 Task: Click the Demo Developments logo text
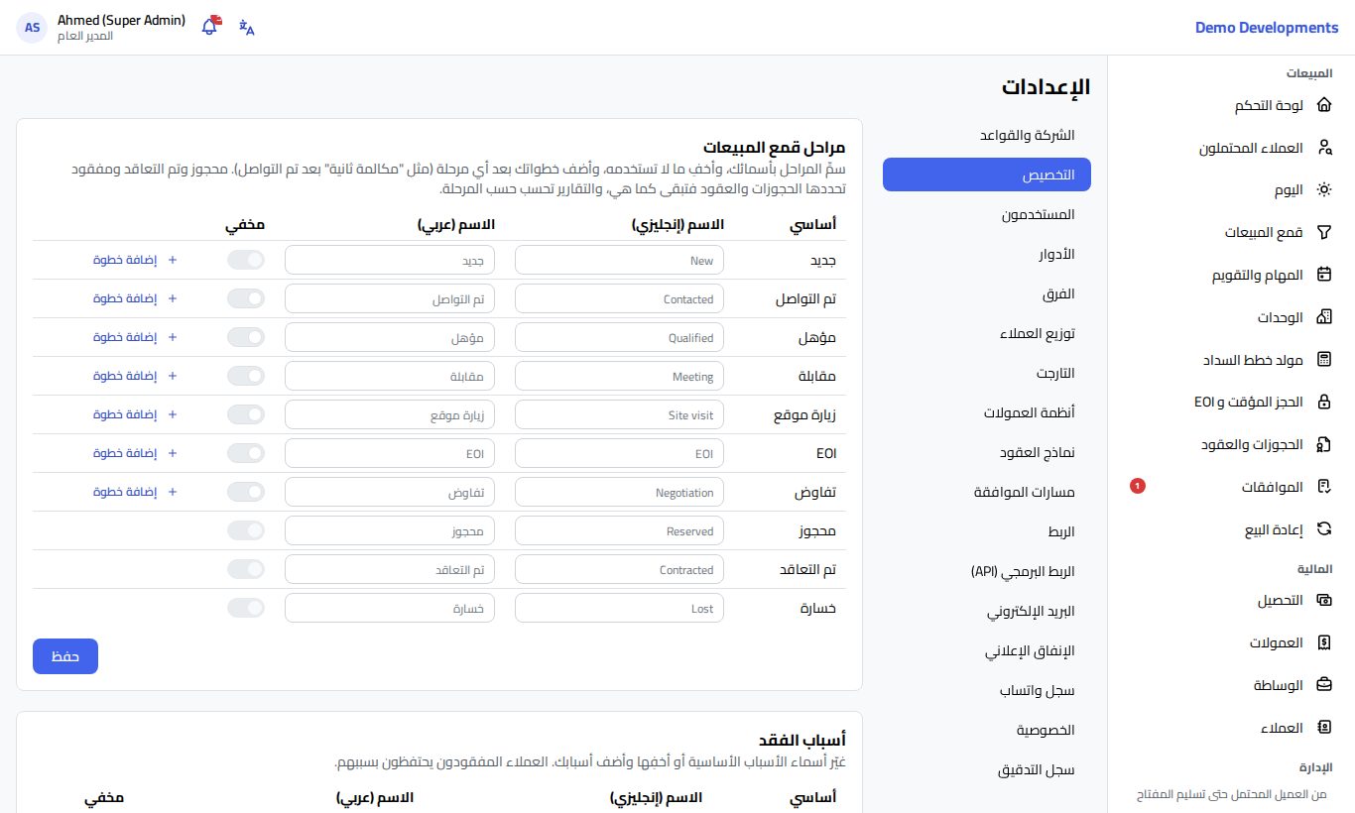1267,28
